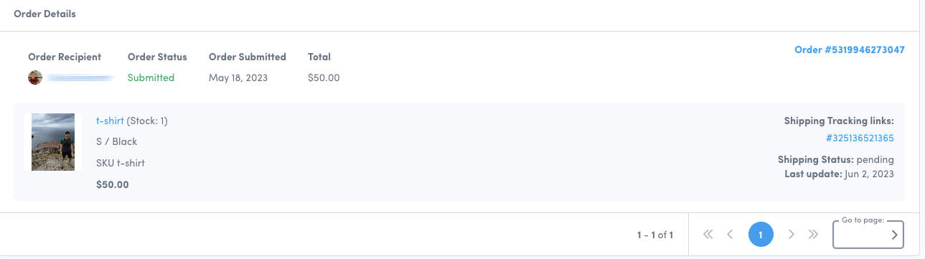Image resolution: width=925 pixels, height=259 pixels.
Task: Click the SKU t-shirt text
Action: coord(121,163)
